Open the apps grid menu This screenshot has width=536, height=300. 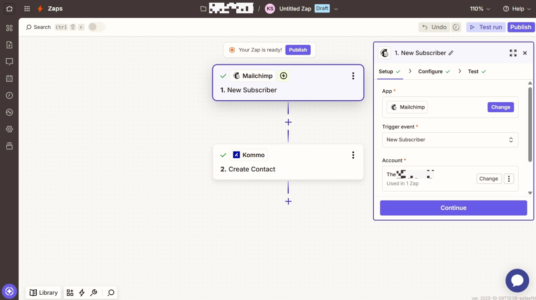(x=27, y=9)
